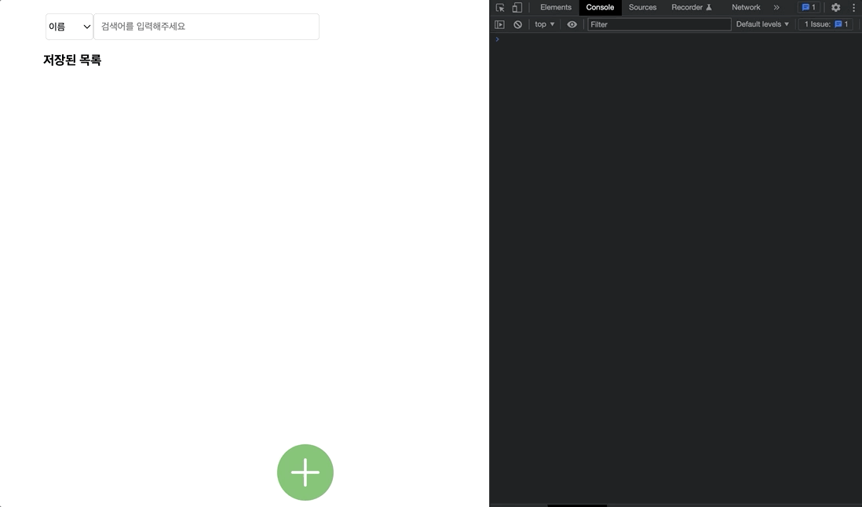862x507 pixels.
Task: Show the console sidebar panel
Action: pyautogui.click(x=499, y=24)
